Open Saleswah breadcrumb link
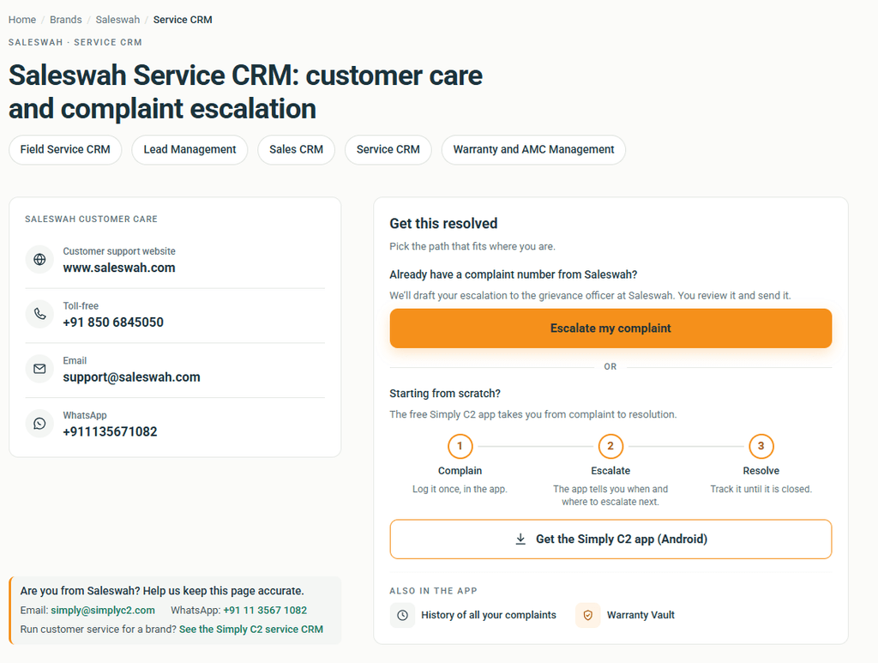Screen dimensions: 878x663 pyautogui.click(x=117, y=20)
